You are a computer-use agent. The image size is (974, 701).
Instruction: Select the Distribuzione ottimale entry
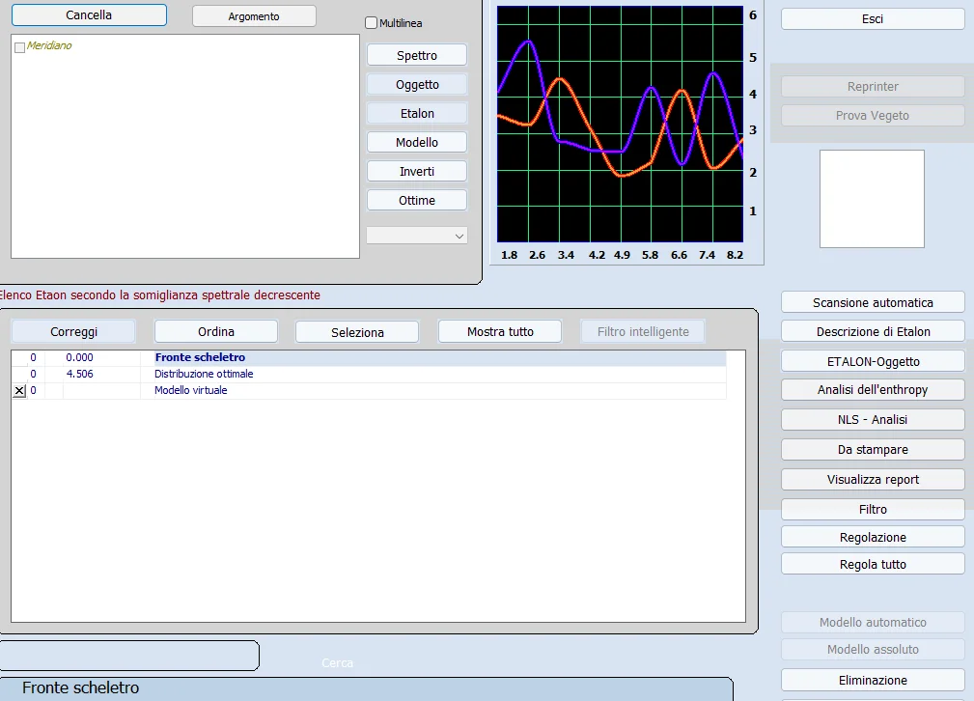(204, 374)
